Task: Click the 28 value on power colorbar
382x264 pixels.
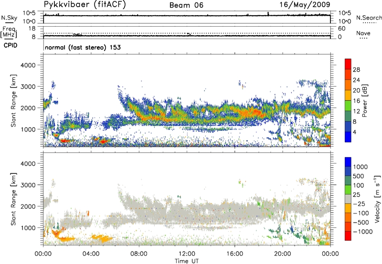Action: (356, 70)
